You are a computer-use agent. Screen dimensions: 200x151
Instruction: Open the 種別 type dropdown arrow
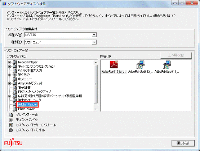coord(94,42)
